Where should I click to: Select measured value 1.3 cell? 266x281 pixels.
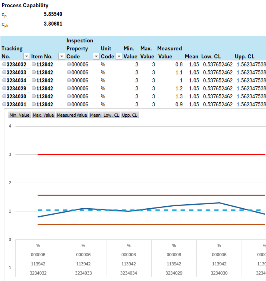pyautogui.click(x=178, y=96)
